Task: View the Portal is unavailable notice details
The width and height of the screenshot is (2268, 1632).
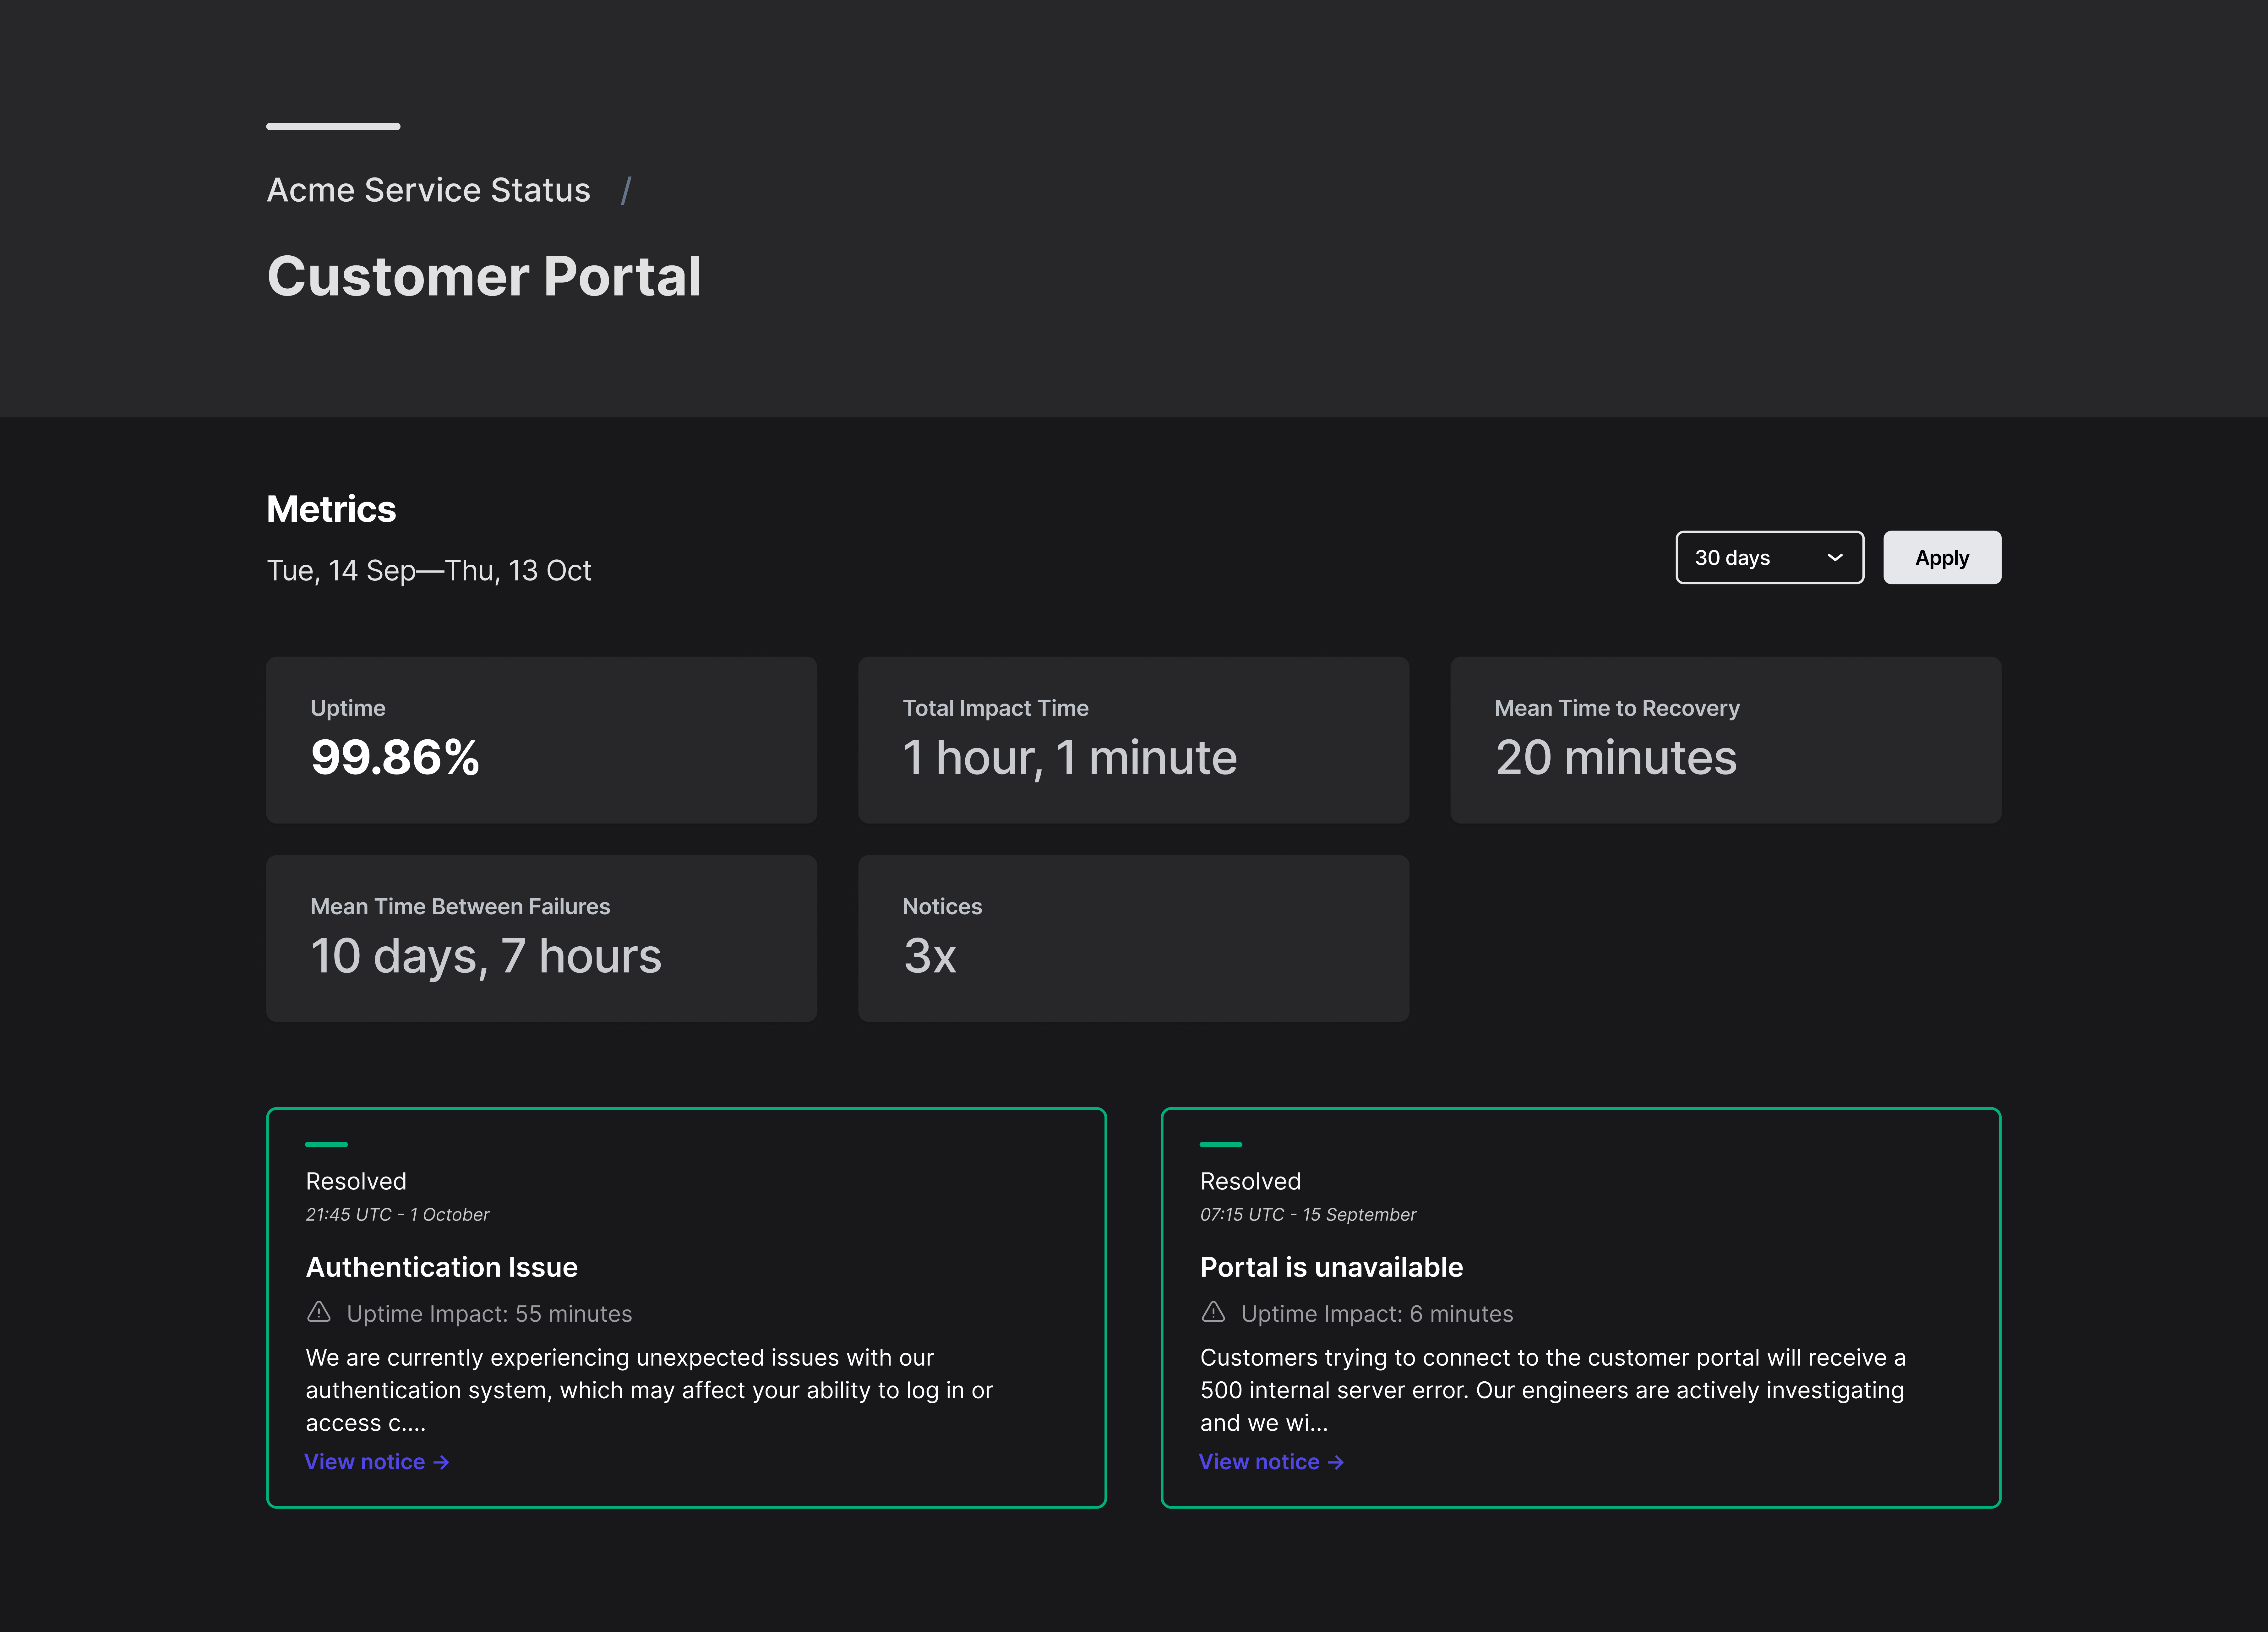Action: tap(1259, 1461)
